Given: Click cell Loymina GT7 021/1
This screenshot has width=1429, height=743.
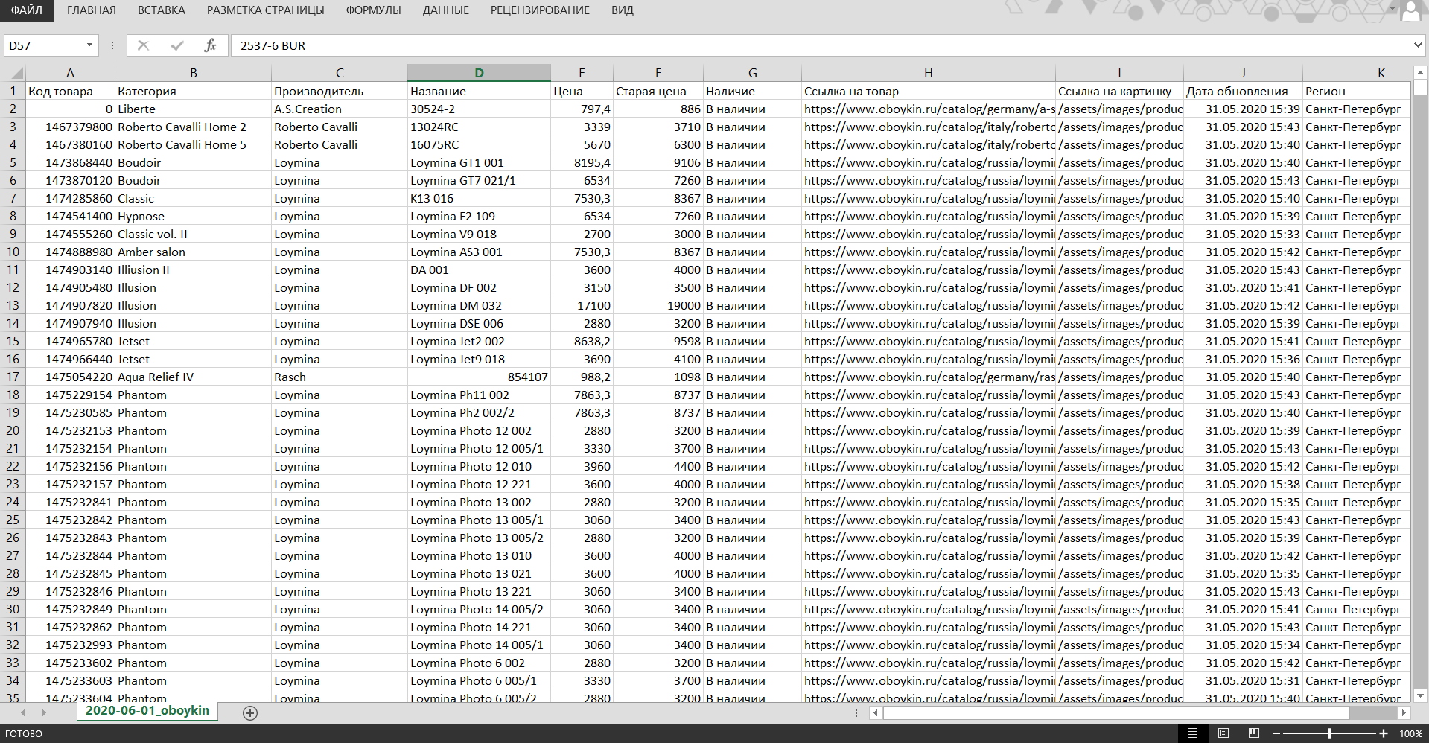Looking at the screenshot, I should (x=479, y=180).
